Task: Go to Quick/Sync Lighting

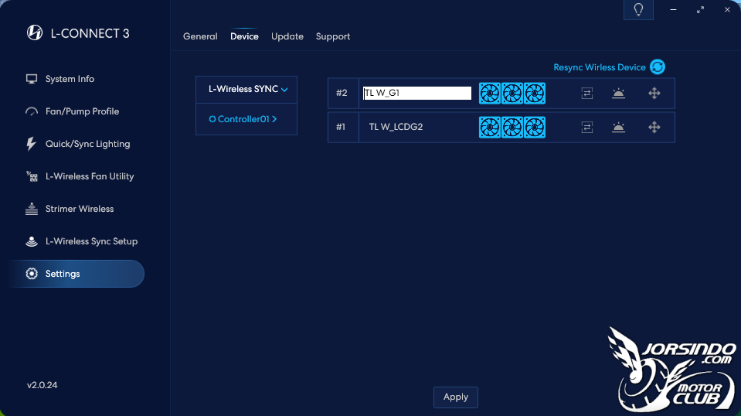Action: 87,144
